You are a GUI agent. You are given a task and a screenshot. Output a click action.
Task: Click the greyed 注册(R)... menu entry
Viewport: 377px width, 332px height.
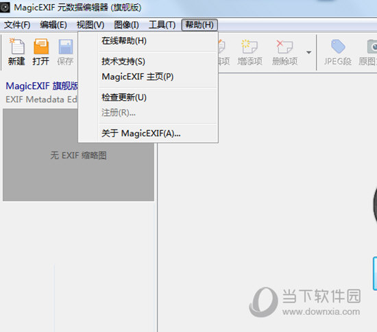pos(148,112)
